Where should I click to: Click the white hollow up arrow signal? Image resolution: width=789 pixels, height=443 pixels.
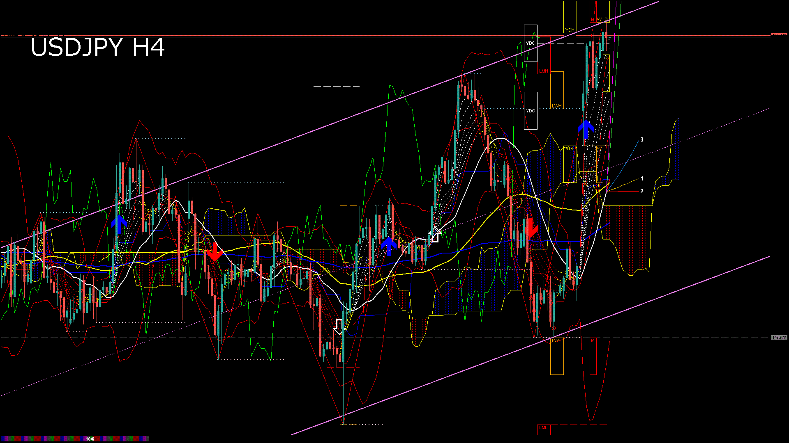pos(436,235)
